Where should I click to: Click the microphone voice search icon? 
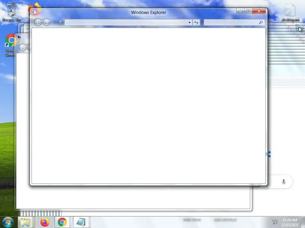284,182
